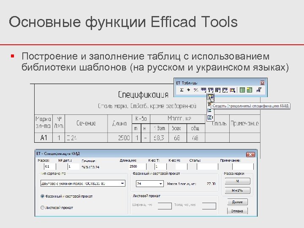
Task: Click the Сталь input field
Action: (x=207, y=166)
